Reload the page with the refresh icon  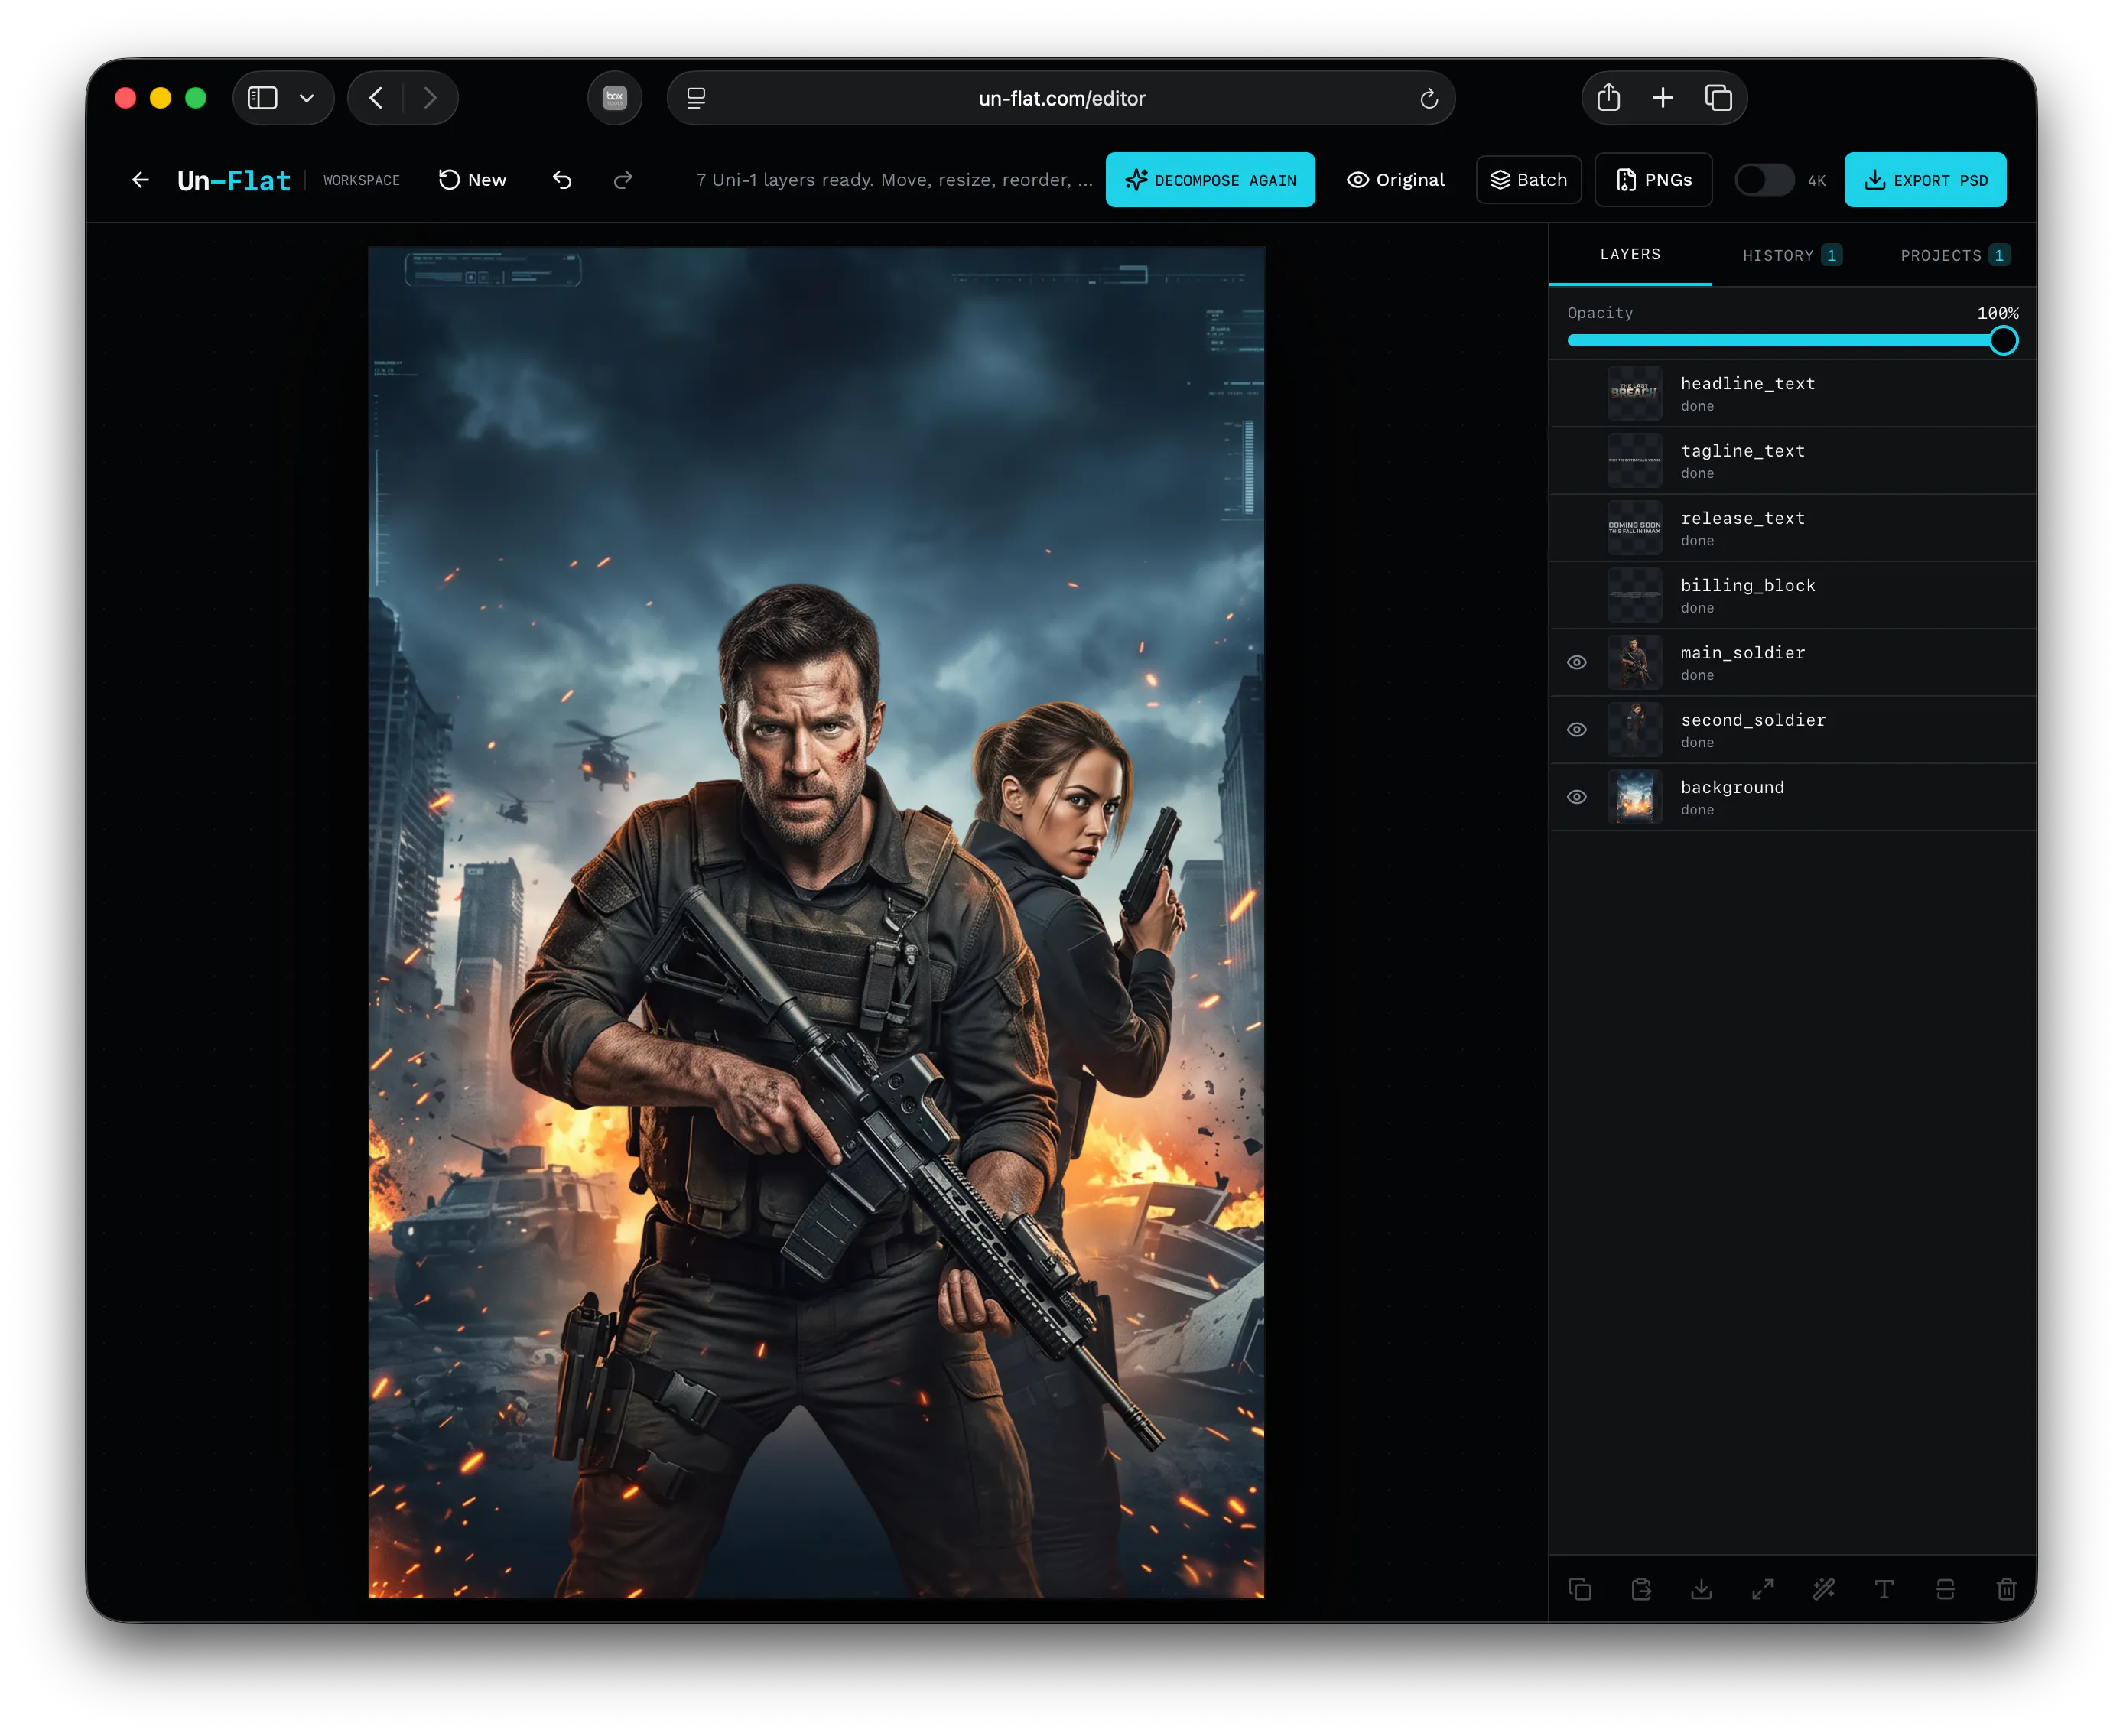click(1429, 98)
